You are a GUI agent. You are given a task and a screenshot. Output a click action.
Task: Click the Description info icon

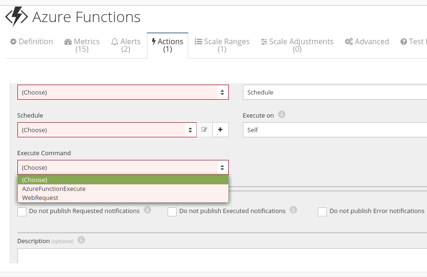click(81, 240)
